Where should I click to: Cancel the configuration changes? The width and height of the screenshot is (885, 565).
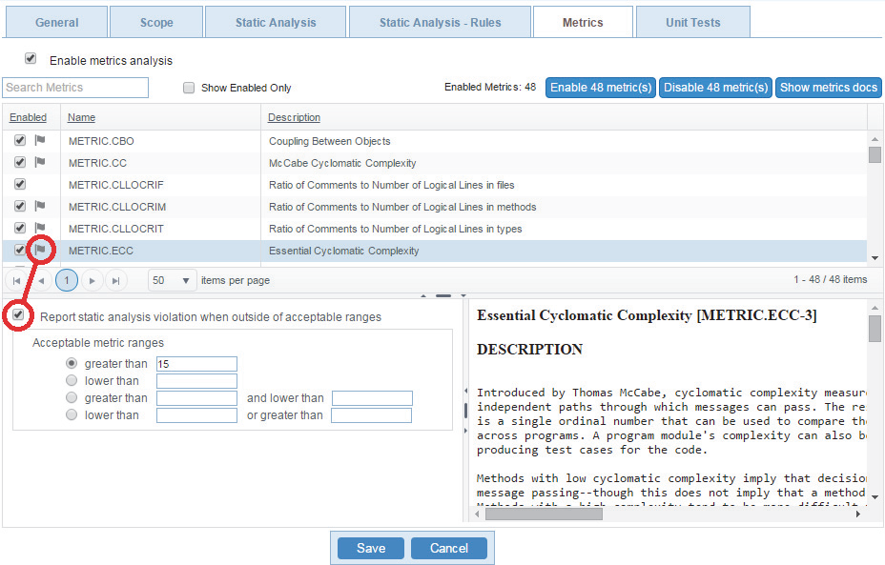click(x=449, y=548)
